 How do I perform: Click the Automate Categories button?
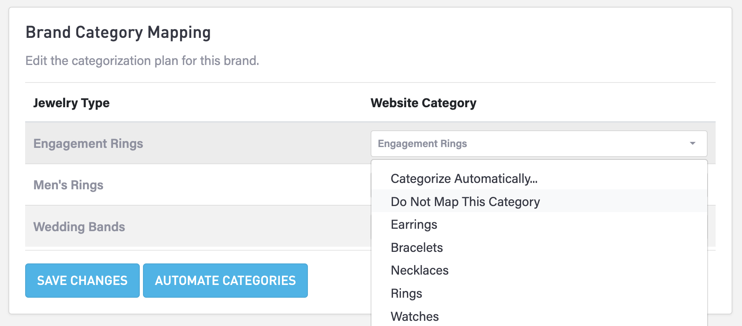[225, 281]
